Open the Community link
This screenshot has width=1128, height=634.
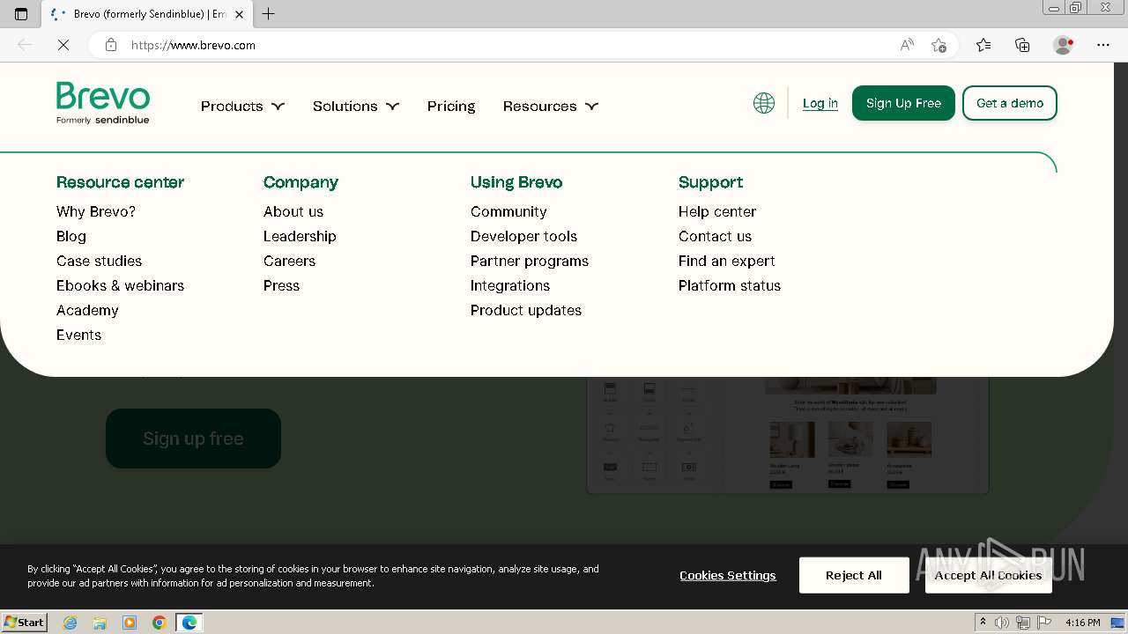point(508,211)
